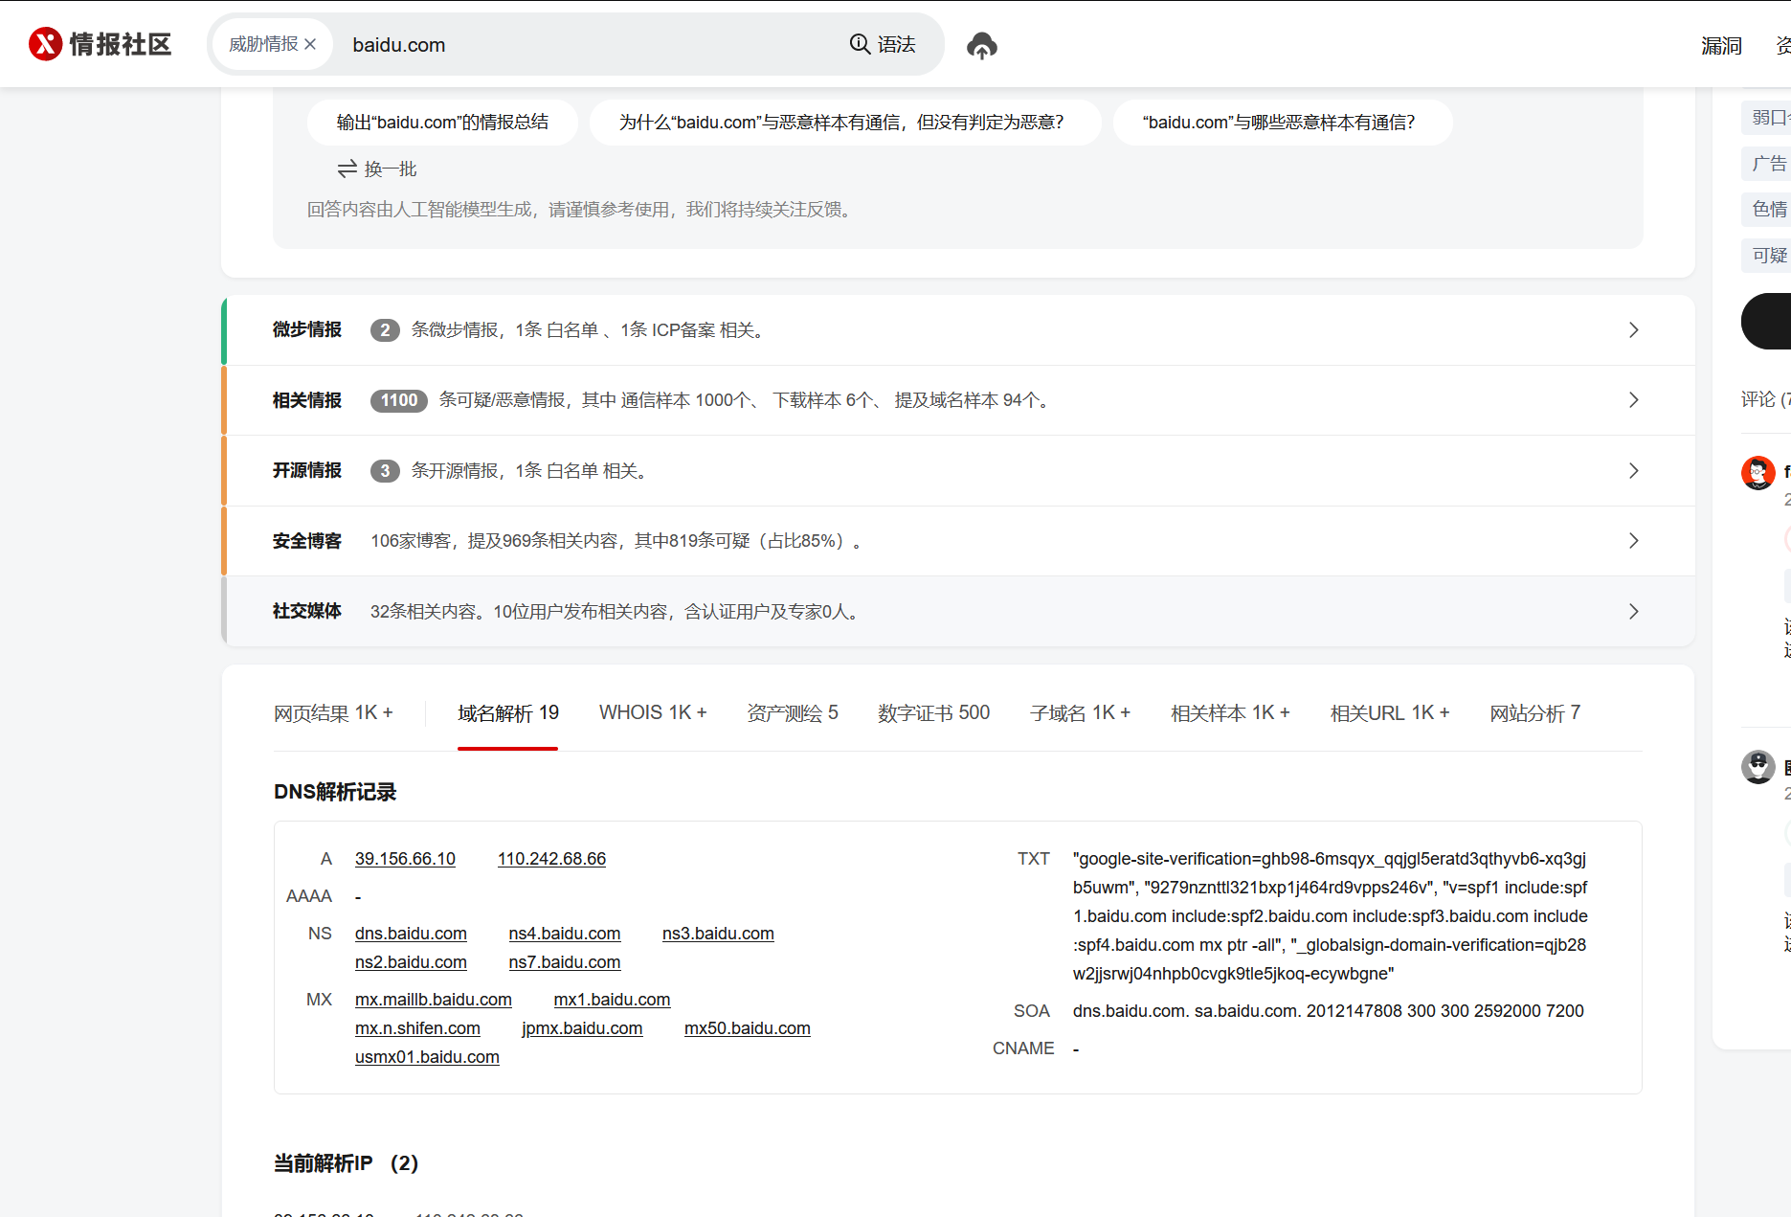Switch to the 相关URL 1K+ tab
1791x1217 pixels.
[x=1390, y=713]
